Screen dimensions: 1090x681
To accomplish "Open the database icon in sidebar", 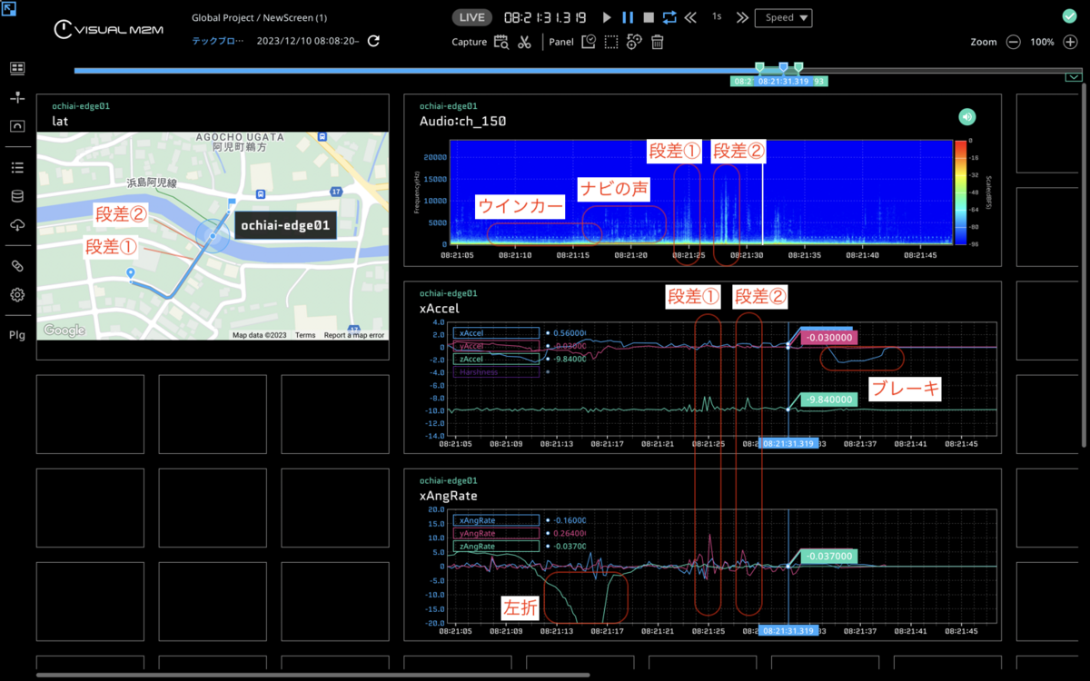I will click(x=17, y=196).
